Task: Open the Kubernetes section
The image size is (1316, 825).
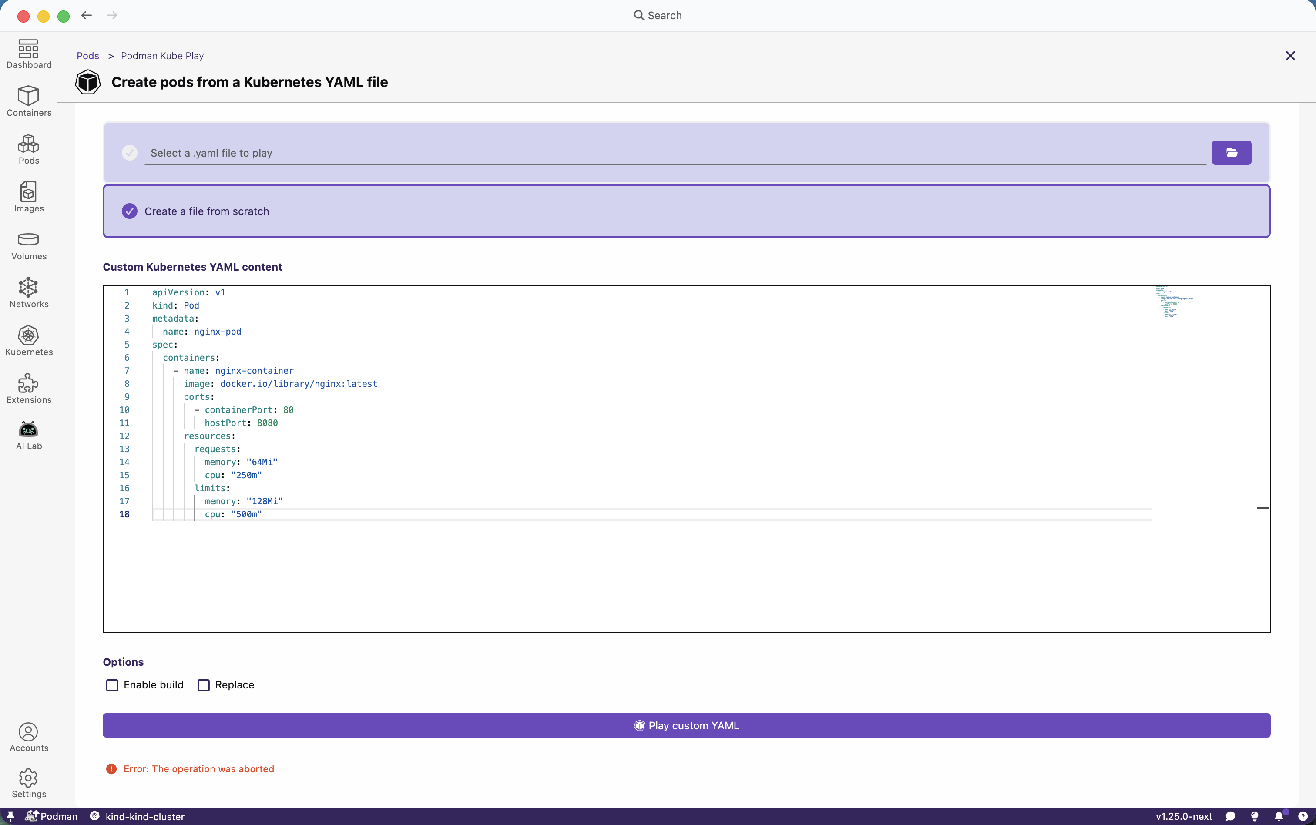Action: point(28,341)
